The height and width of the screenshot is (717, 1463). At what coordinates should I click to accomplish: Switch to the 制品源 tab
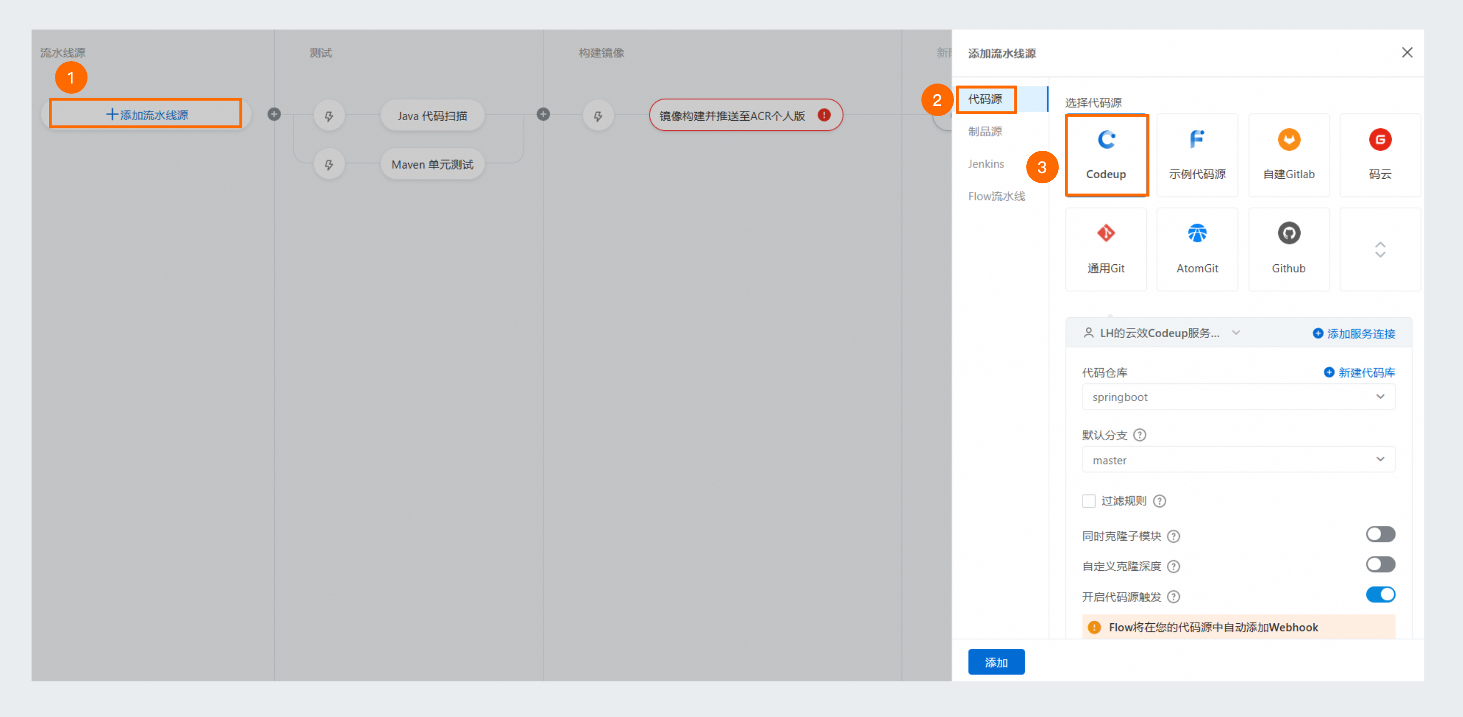(x=985, y=131)
